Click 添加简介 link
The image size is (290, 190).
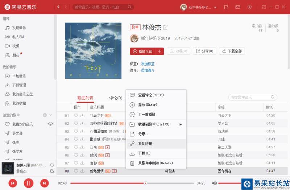pyautogui.click(x=148, y=70)
